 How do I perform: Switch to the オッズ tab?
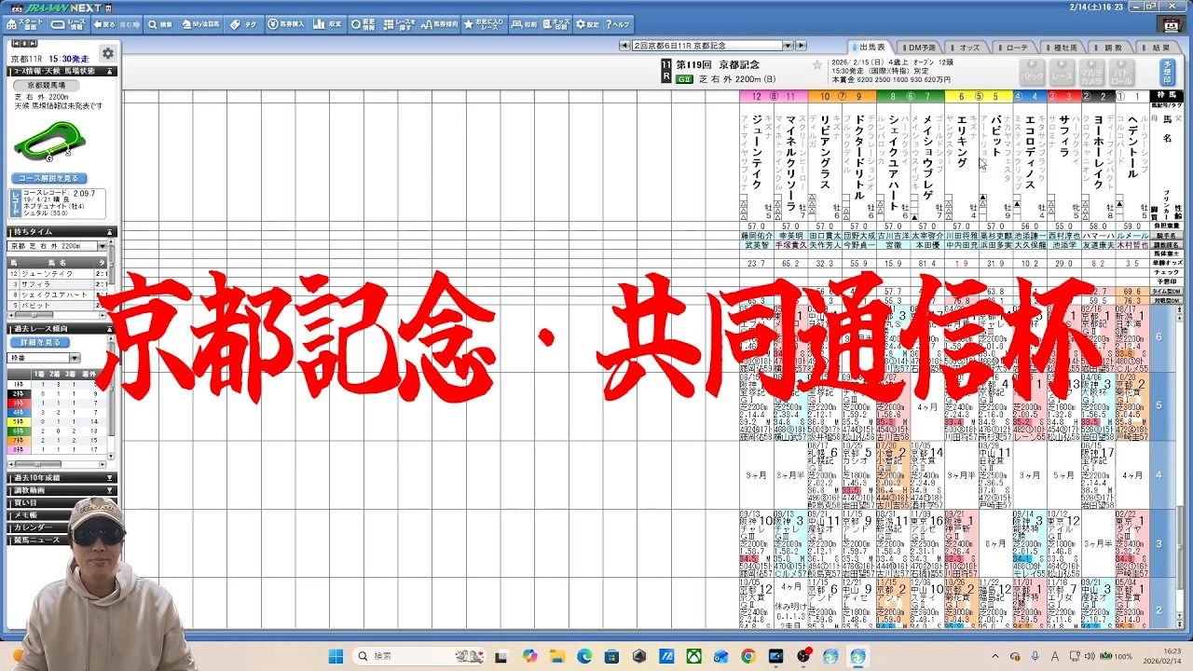[967, 47]
